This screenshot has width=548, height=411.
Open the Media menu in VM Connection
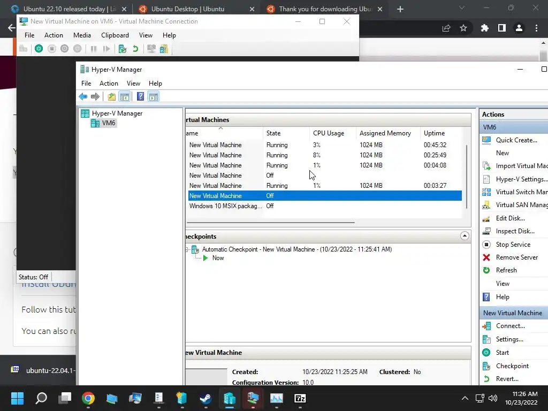pyautogui.click(x=82, y=35)
